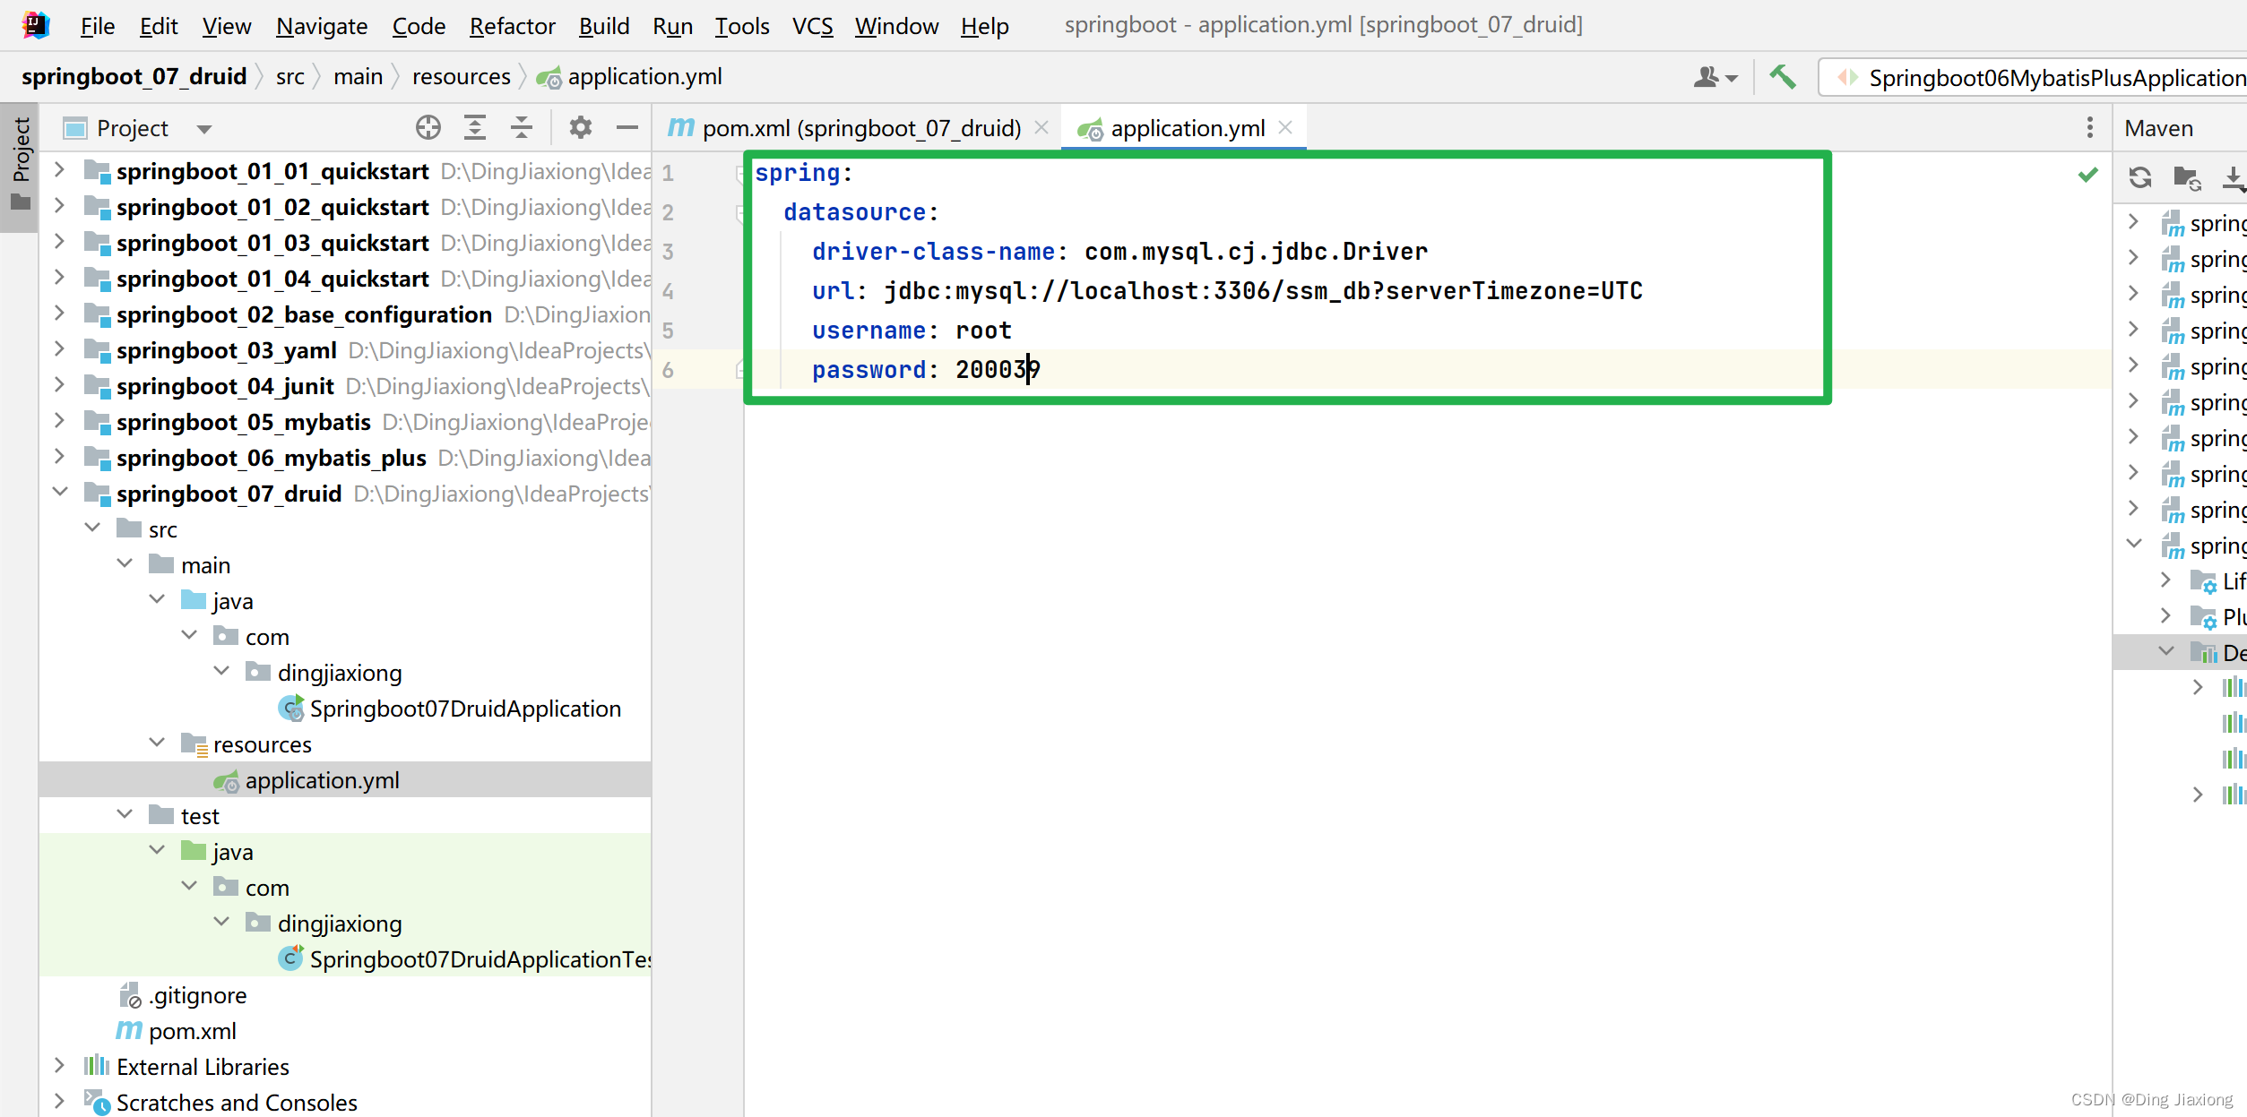This screenshot has width=2247, height=1117.
Task: Click resources breadcrumb
Action: pyautogui.click(x=462, y=77)
